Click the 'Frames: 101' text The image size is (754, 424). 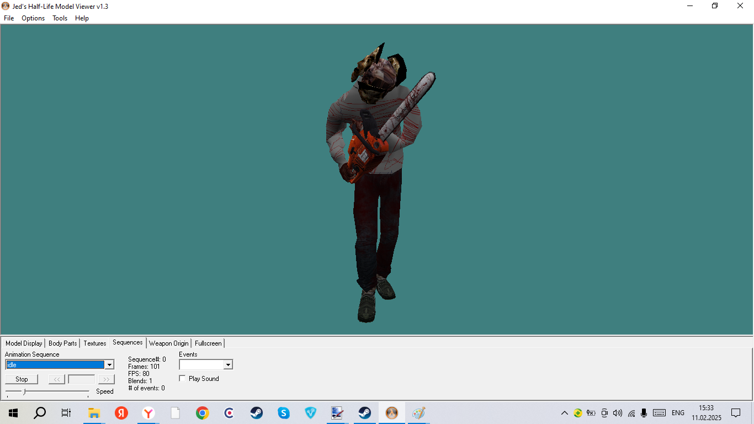click(x=144, y=367)
